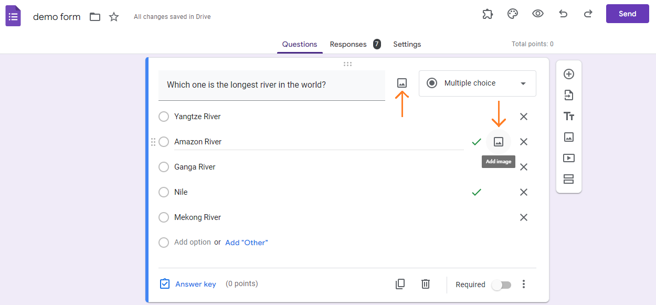
Task: Add image to the Amazon River option
Action: (499, 142)
